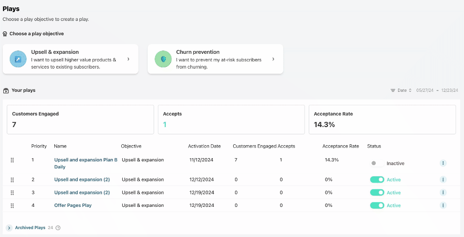Screen dimensions: 464x237
Task: Click the Accepts summary card
Action: coord(231,120)
